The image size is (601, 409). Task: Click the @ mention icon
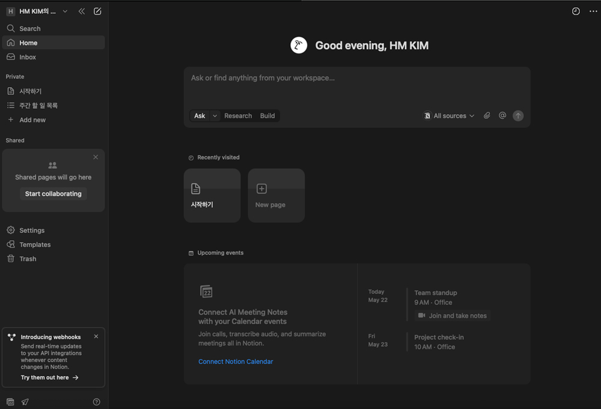coord(502,116)
